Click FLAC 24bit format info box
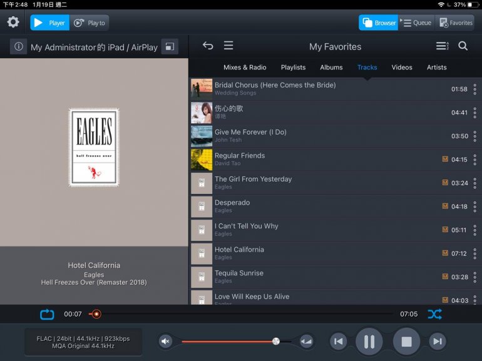 point(83,342)
